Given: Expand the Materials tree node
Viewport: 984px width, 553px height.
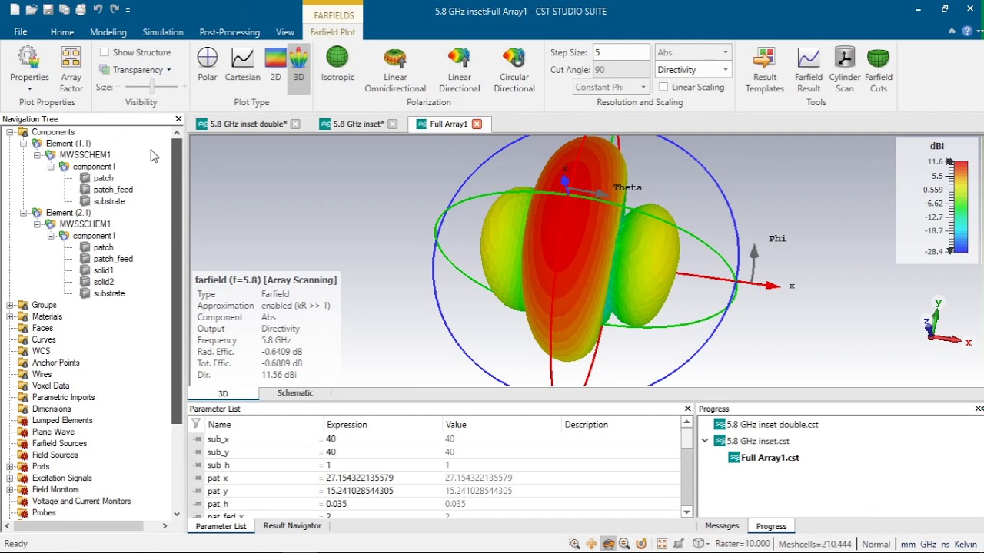Looking at the screenshot, I should pos(10,316).
